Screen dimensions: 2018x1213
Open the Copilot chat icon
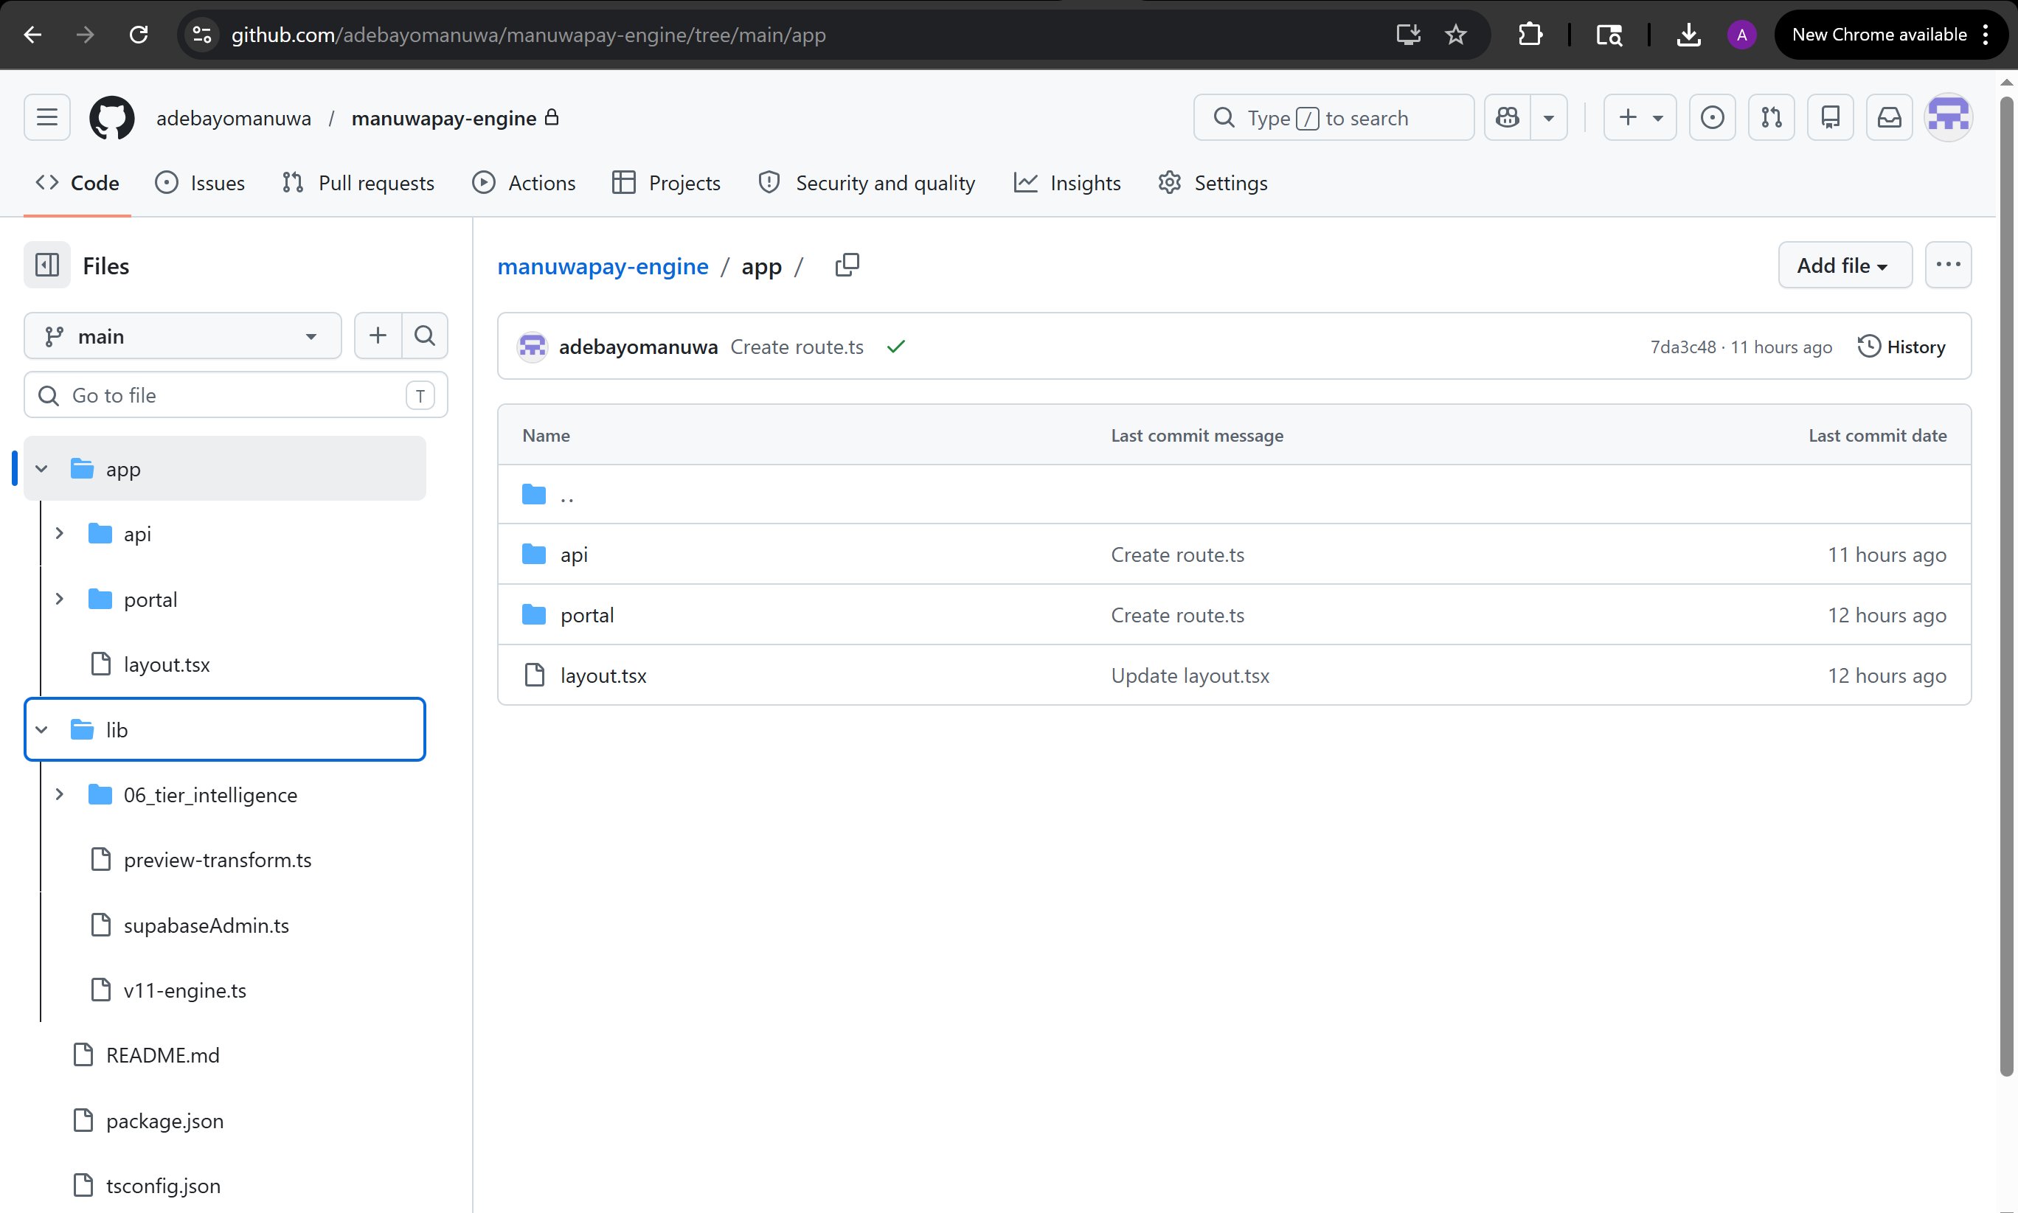[1507, 118]
